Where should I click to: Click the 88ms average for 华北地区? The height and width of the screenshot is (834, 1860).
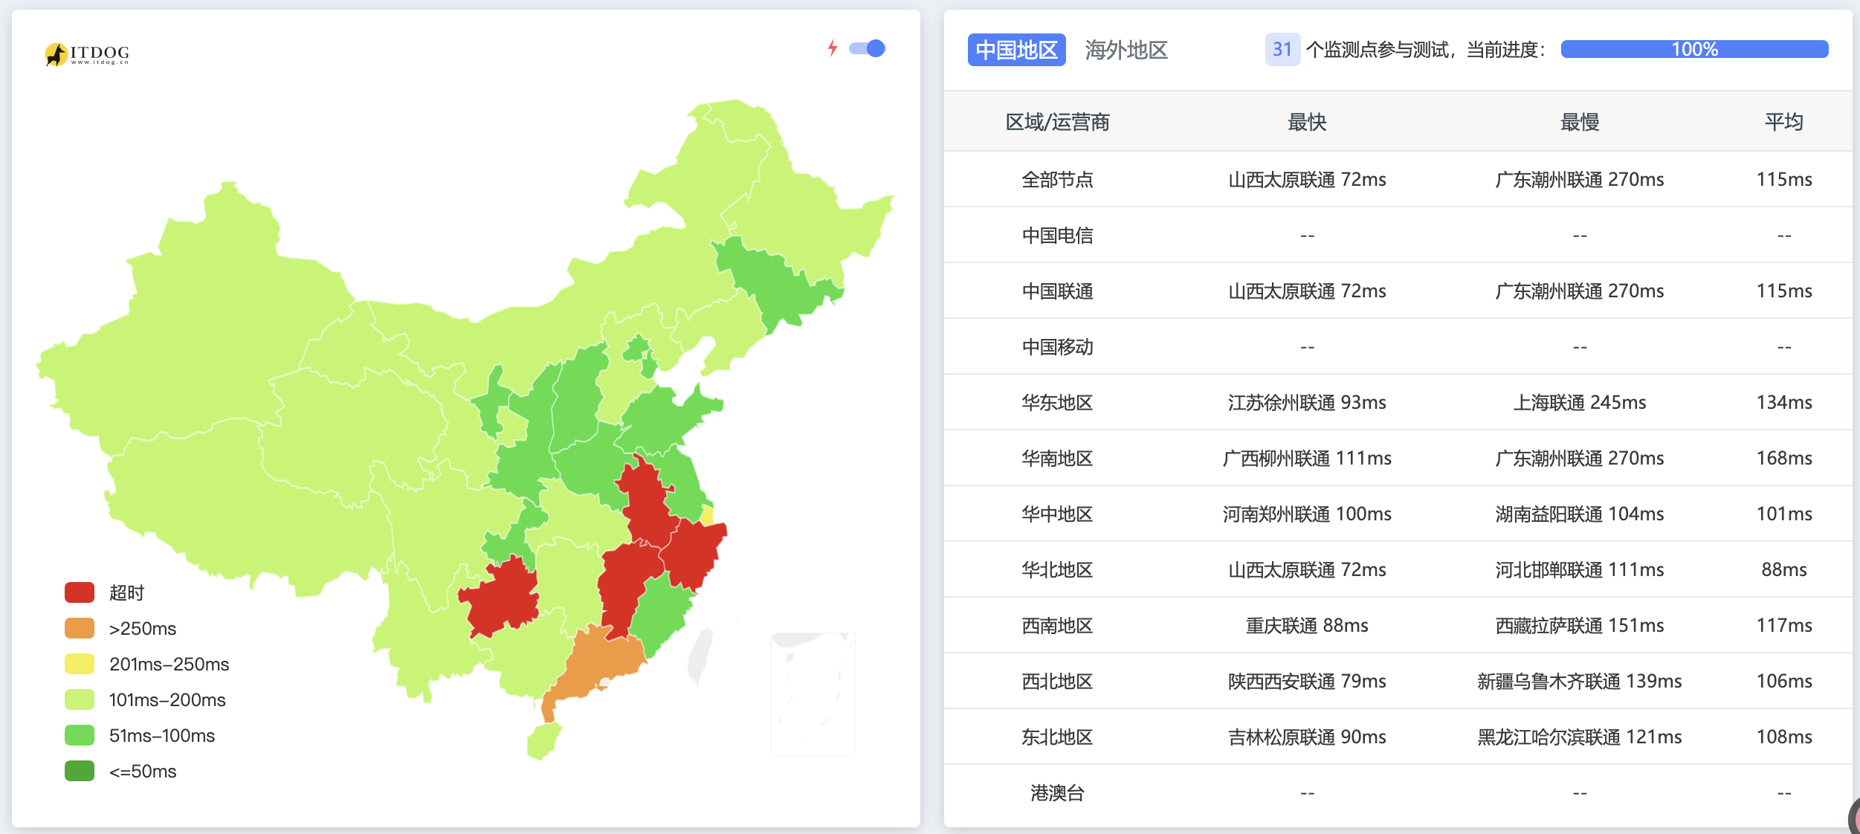(1784, 569)
